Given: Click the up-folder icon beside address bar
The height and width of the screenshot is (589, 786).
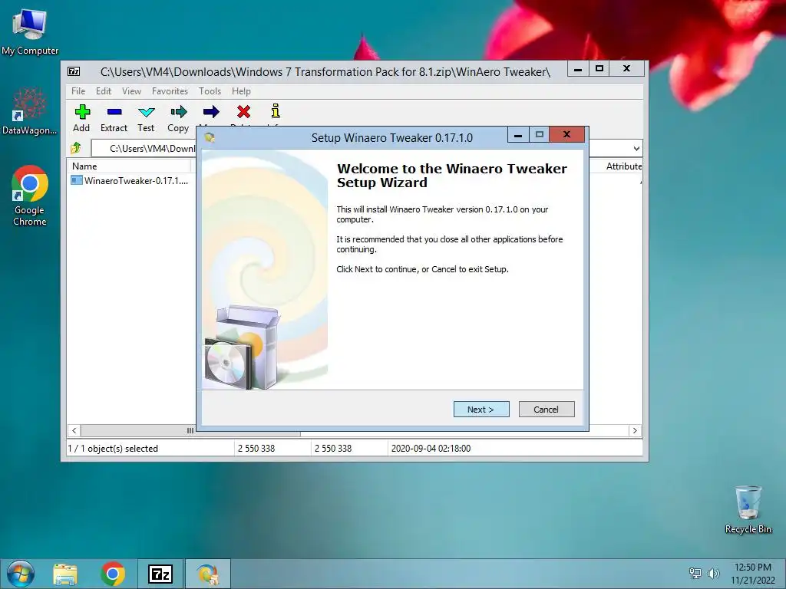Looking at the screenshot, I should (x=76, y=148).
